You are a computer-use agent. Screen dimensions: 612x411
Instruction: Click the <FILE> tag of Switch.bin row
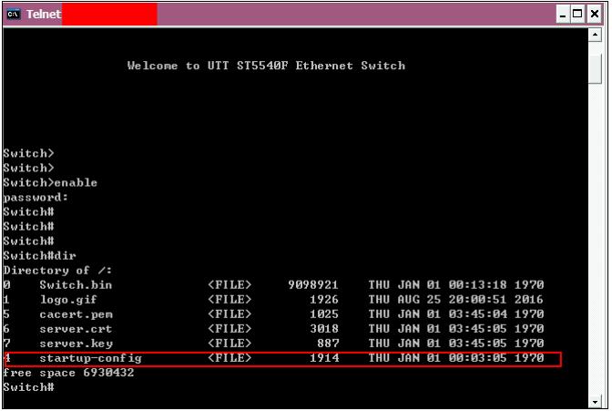(229, 285)
